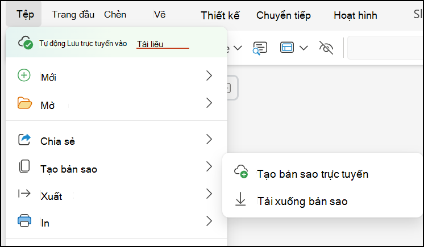This screenshot has width=424, height=247.
Task: Switch to the Chèn tab
Action: point(115,14)
